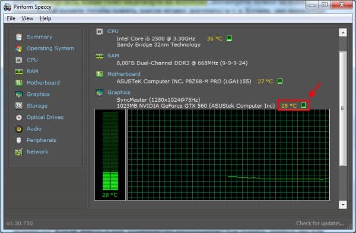Select Graphics entry in the sidebar
This screenshot has width=356, height=233.
click(38, 95)
